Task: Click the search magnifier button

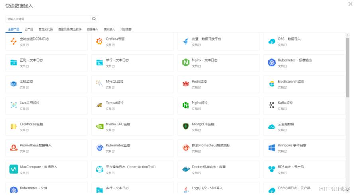Action: 94,19
